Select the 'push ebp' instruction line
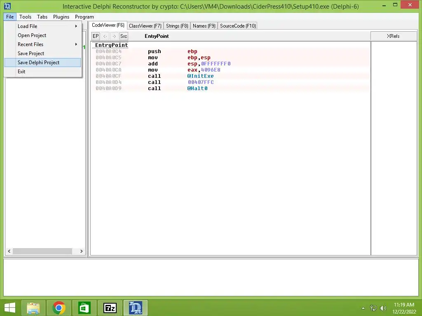This screenshot has width=422, height=316. click(x=231, y=51)
